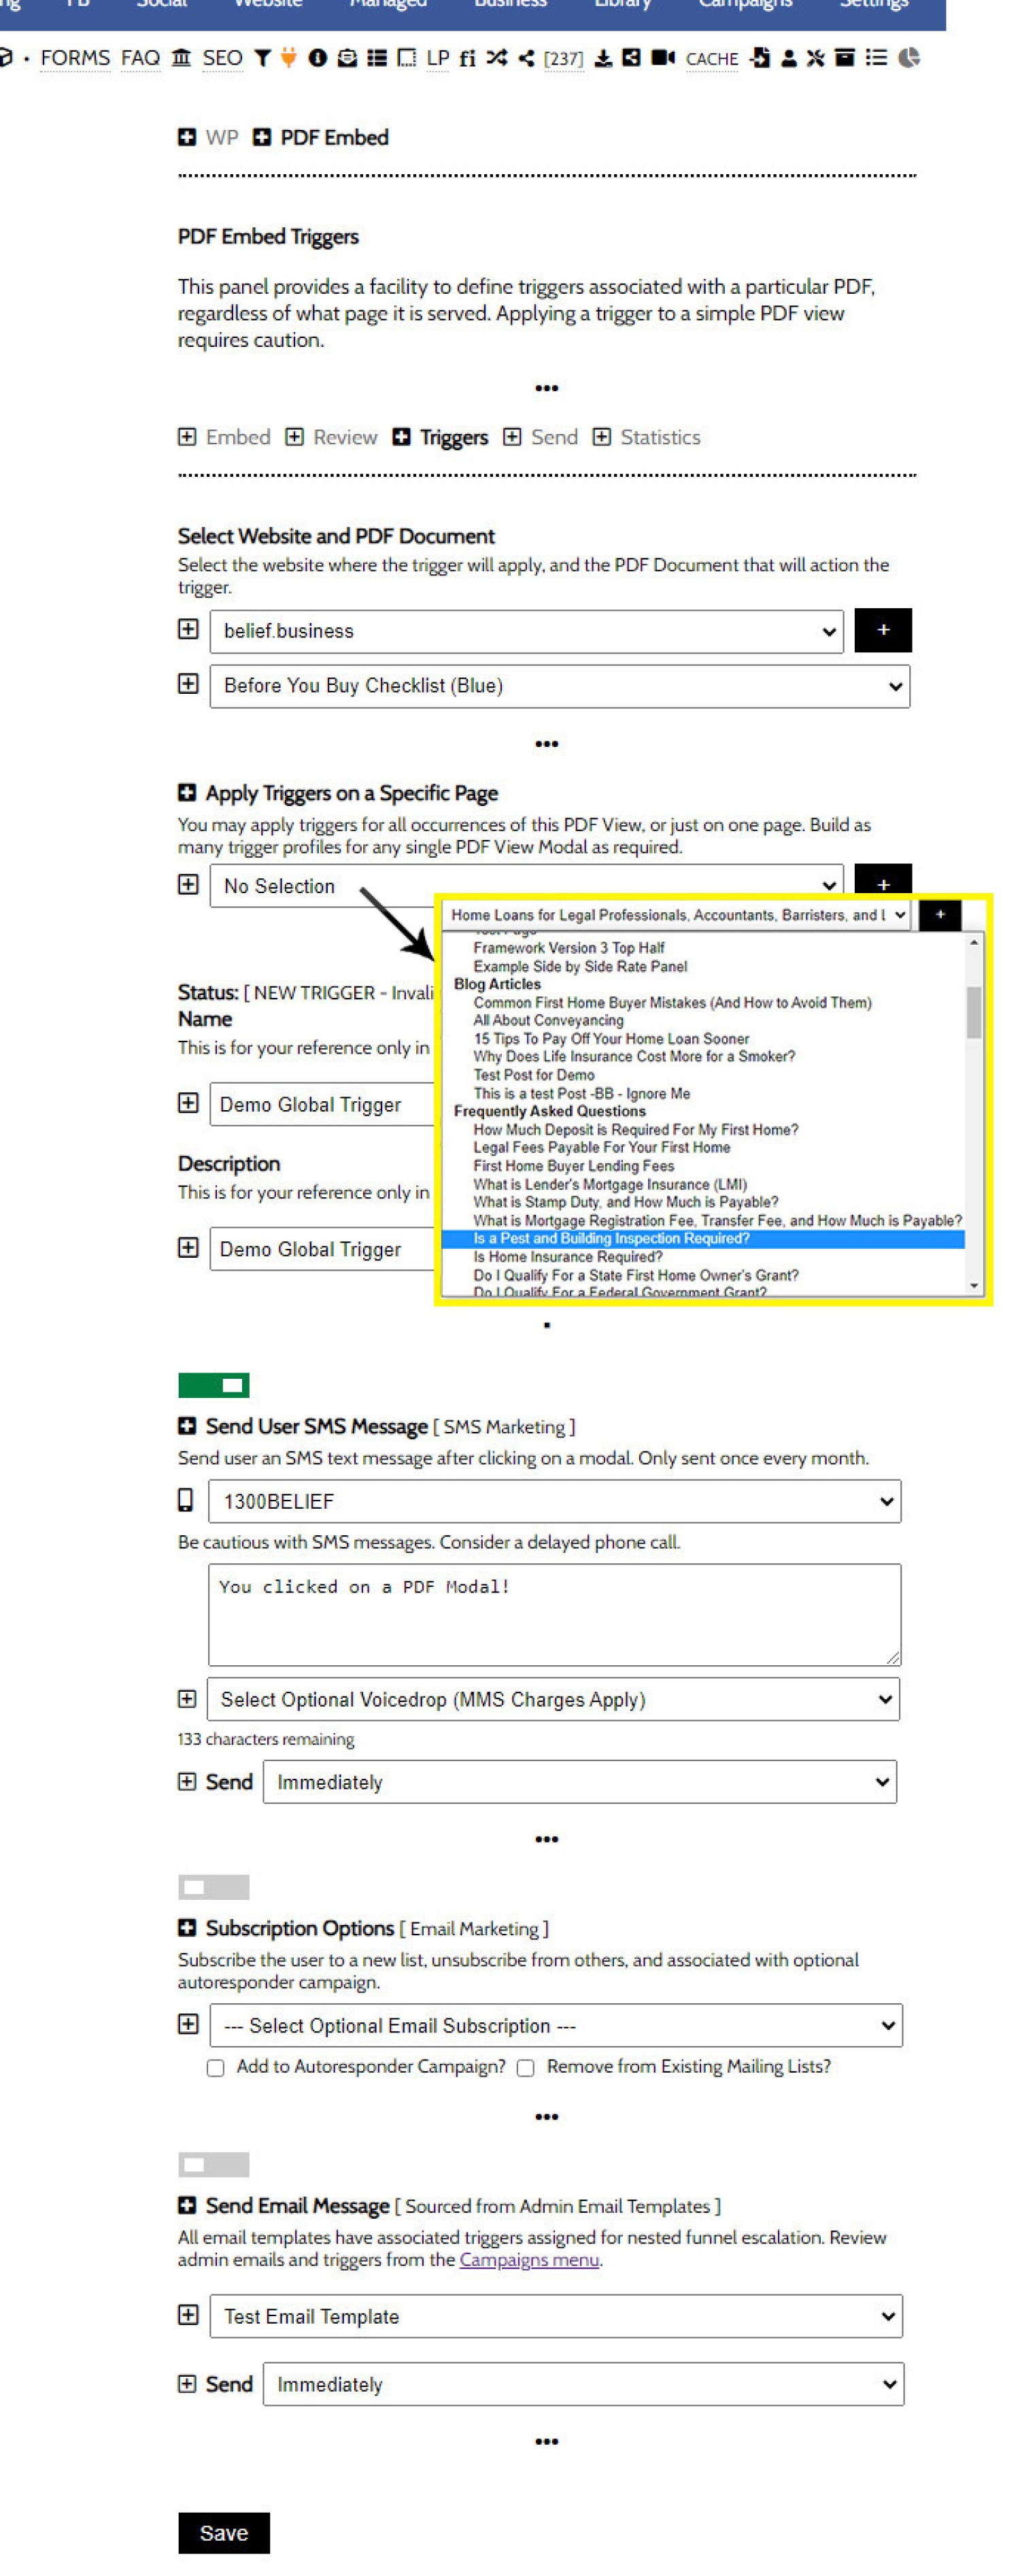Open the Campaigns menu link
Image resolution: width=1020 pixels, height=2576 pixels.
point(529,2259)
